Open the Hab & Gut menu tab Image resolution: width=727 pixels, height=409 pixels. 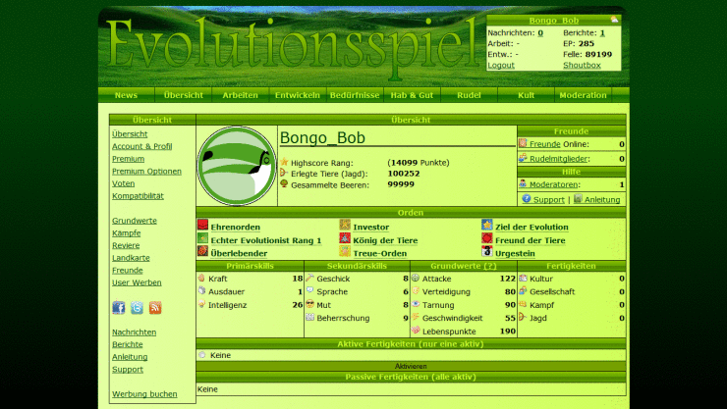(412, 95)
